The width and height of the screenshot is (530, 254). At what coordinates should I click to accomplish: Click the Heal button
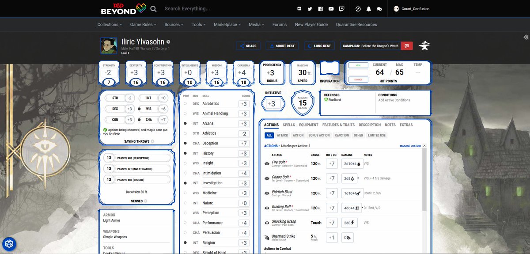(x=358, y=65)
